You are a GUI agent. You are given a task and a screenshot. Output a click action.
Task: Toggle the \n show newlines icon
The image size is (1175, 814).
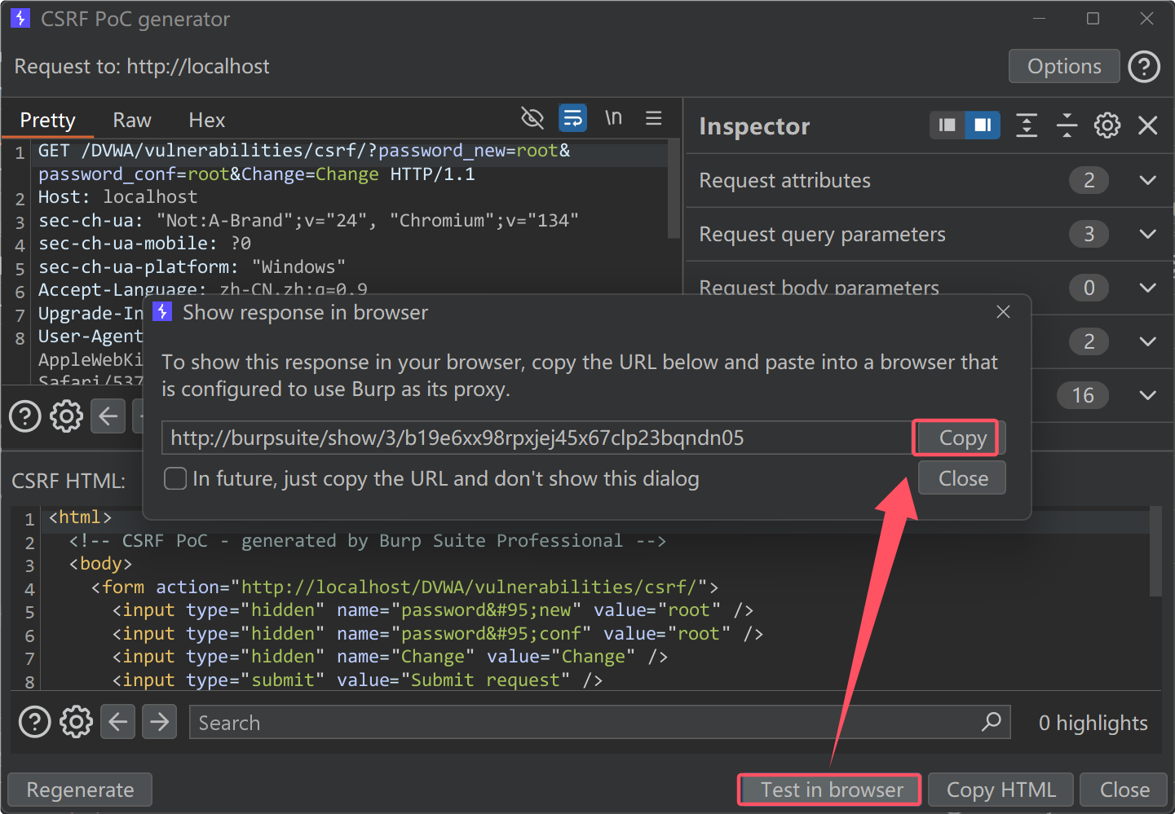tap(613, 118)
